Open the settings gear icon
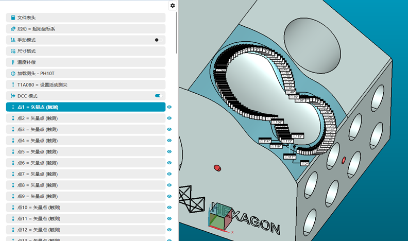The height and width of the screenshot is (241, 408). coord(172,6)
